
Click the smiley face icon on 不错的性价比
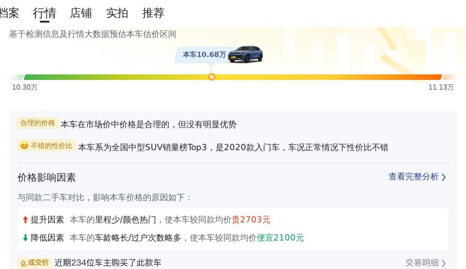pos(24,146)
